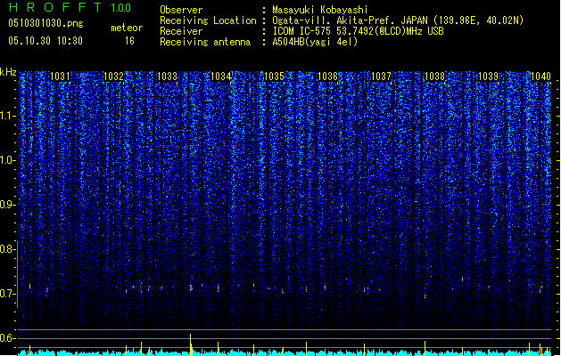
Task: Click the 0.7 frequency axis label
Action: click(7, 294)
